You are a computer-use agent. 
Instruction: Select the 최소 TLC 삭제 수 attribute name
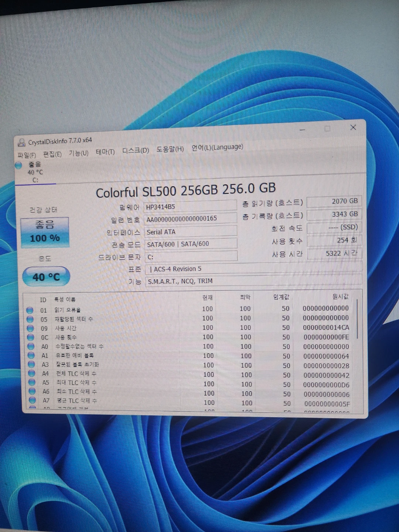77,391
